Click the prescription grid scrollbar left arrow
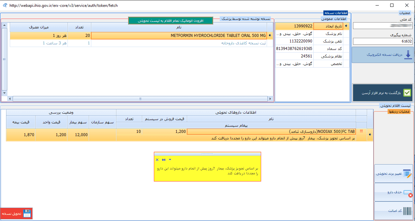Viewport: 415px width, 221px height. (x=10, y=99)
